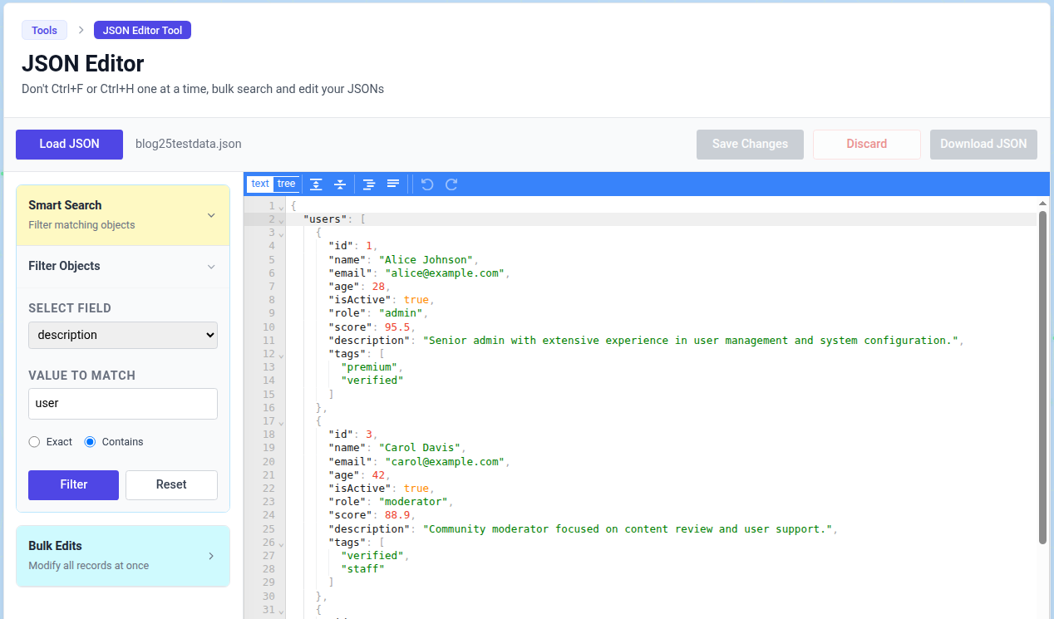Switch to the text view tab

pyautogui.click(x=260, y=184)
